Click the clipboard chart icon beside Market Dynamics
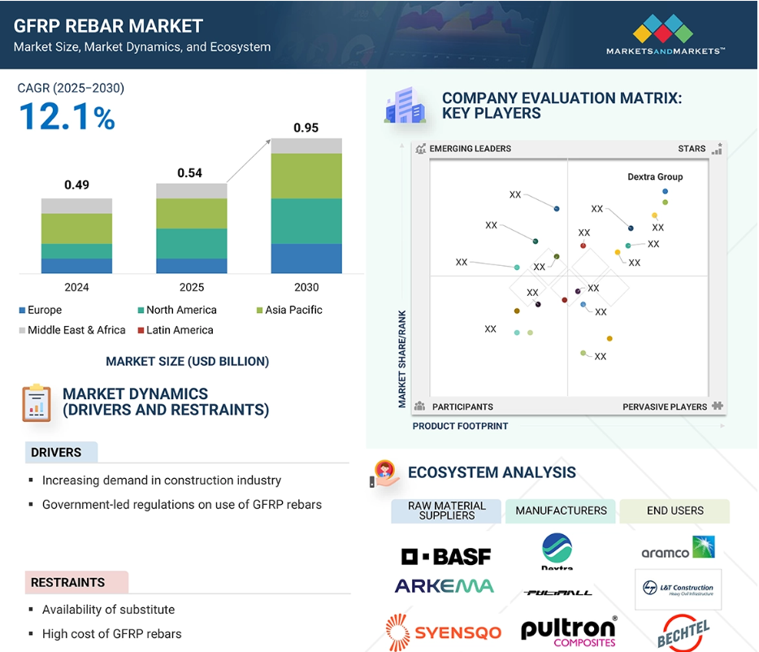Screen dimensions: 759x652 37,403
